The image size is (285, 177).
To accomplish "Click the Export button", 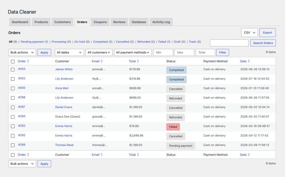I will click(x=268, y=33).
